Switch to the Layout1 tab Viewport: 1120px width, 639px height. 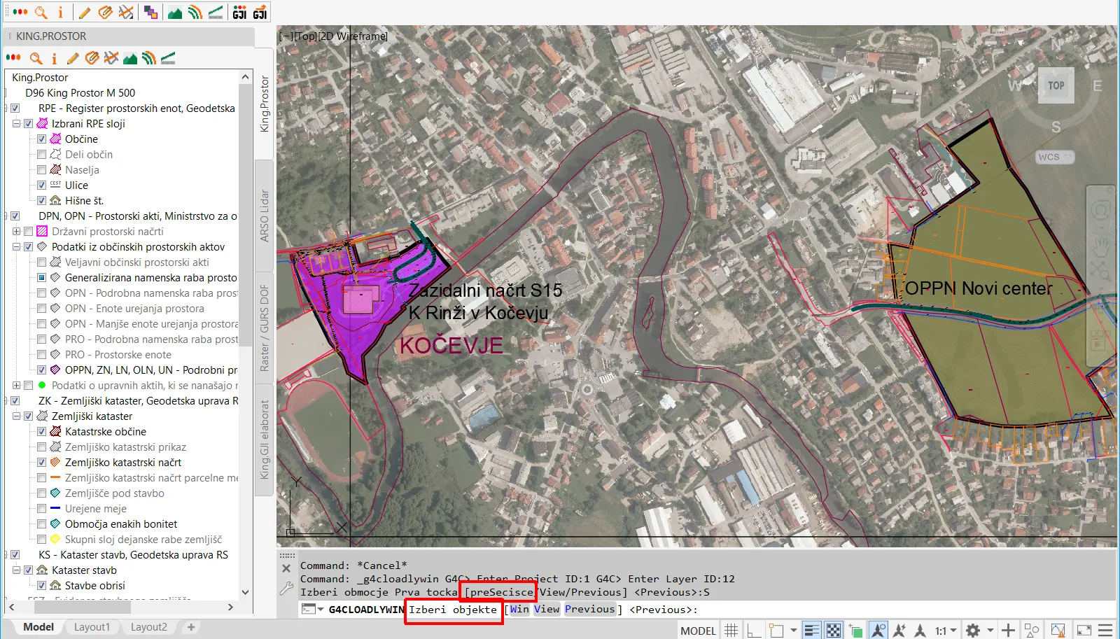tap(92, 627)
